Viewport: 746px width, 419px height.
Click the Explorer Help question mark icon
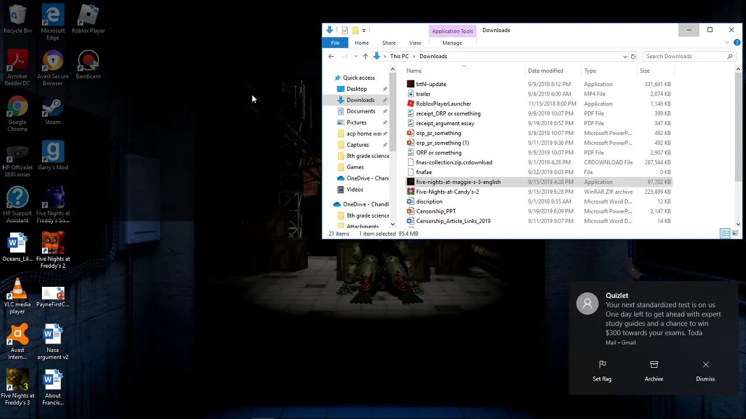(737, 42)
